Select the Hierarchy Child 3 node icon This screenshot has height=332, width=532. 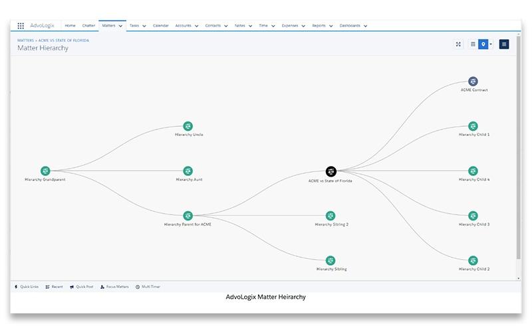[x=473, y=215]
